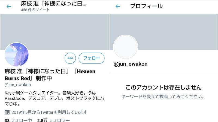The image size is (218, 122).
Task: Click the truncated 麻枝 准 header title
Action: click(x=54, y=4)
